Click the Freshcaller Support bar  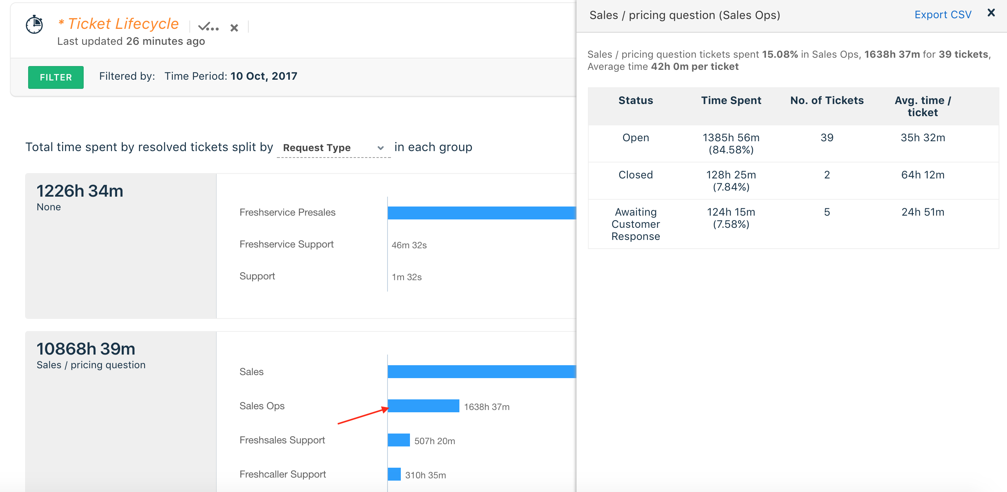(x=394, y=474)
